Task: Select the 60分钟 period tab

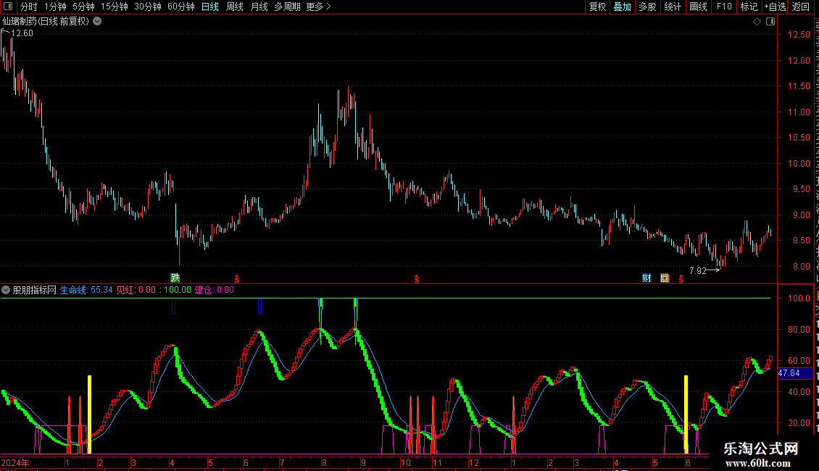Action: pyautogui.click(x=180, y=7)
